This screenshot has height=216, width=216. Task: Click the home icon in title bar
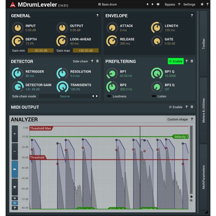202,4
